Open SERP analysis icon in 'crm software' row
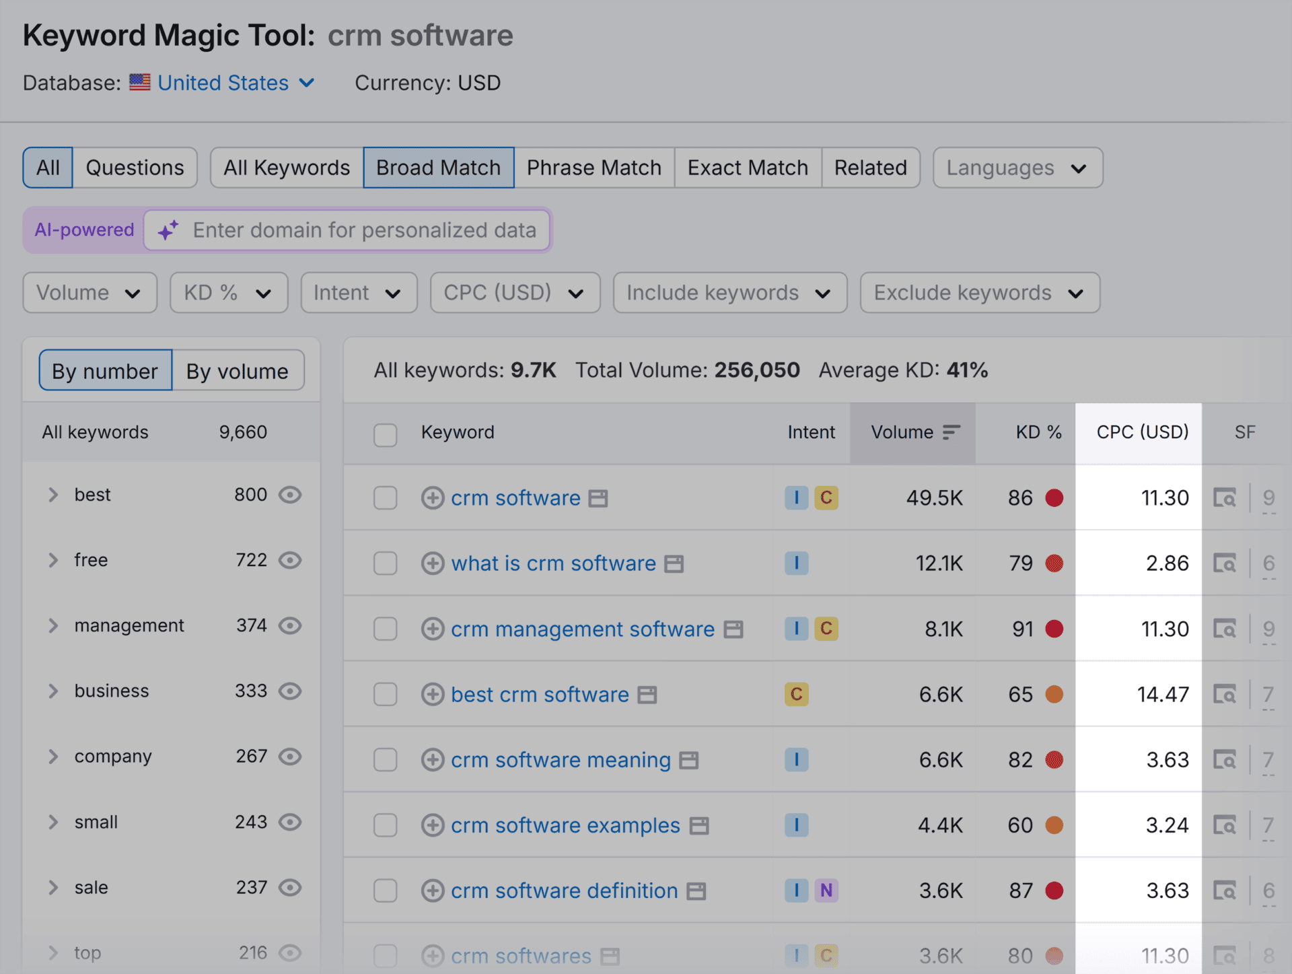The width and height of the screenshot is (1292, 974). coord(1224,498)
